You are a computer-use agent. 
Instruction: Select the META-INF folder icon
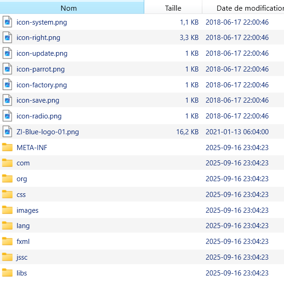point(7,148)
